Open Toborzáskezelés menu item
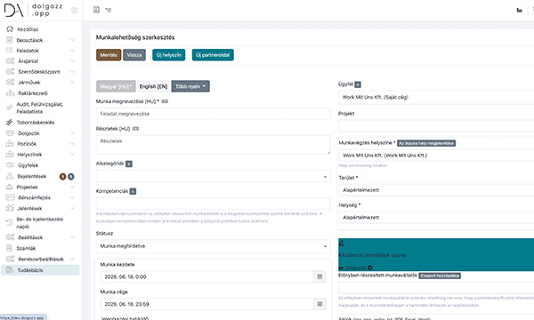This screenshot has width=534, height=320. click(x=36, y=123)
